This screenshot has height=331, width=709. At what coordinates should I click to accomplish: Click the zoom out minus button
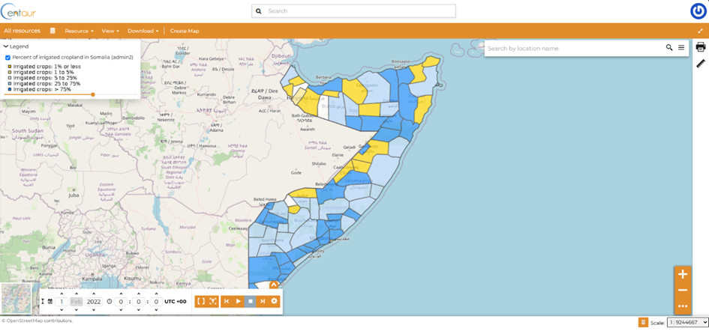point(682,291)
